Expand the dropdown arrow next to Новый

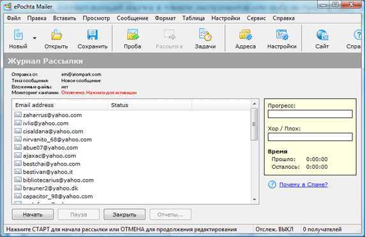click(34, 38)
